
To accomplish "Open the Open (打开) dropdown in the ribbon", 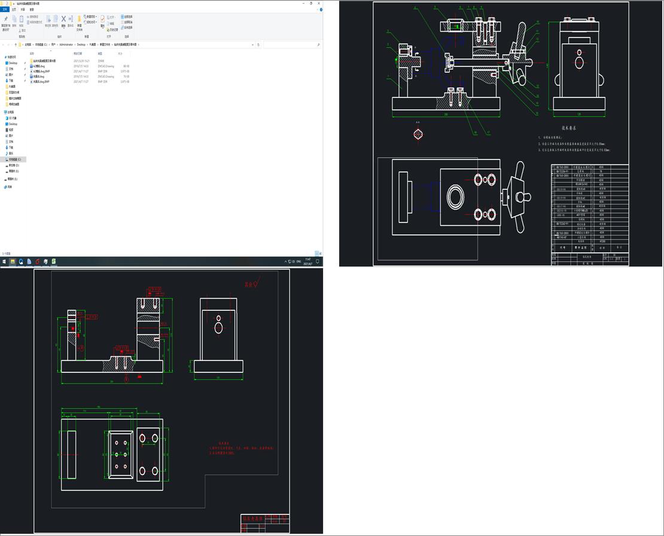I will 111,17.
